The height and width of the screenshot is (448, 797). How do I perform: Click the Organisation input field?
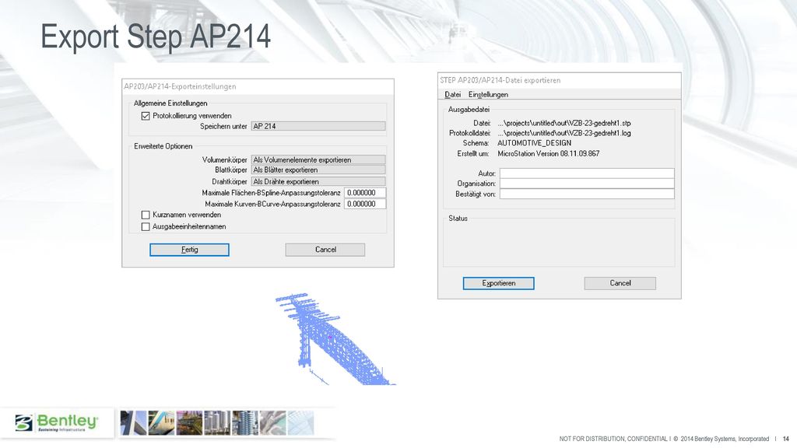pyautogui.click(x=587, y=184)
